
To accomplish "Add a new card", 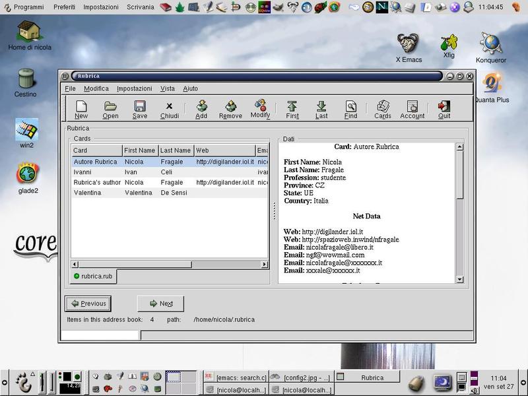I will tap(201, 110).
